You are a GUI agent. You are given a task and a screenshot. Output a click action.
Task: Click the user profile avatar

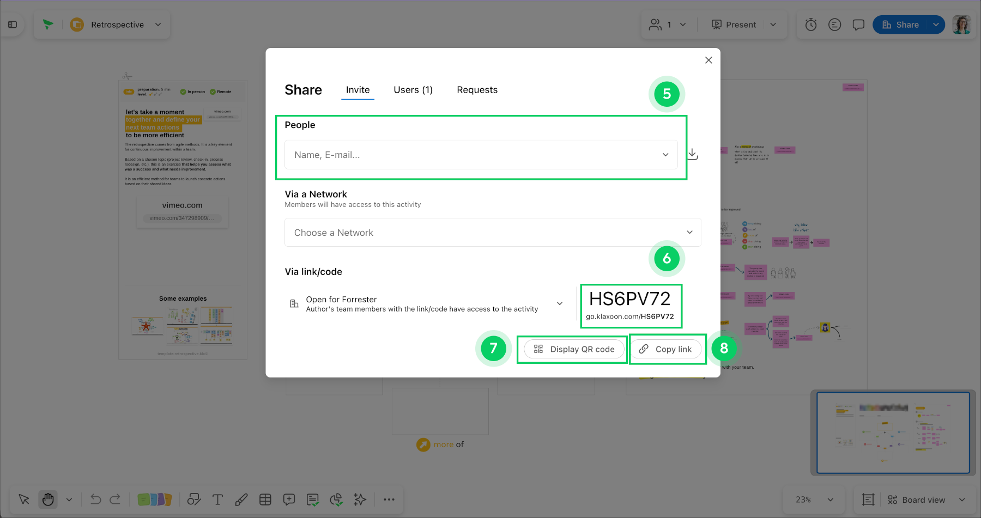(x=961, y=25)
